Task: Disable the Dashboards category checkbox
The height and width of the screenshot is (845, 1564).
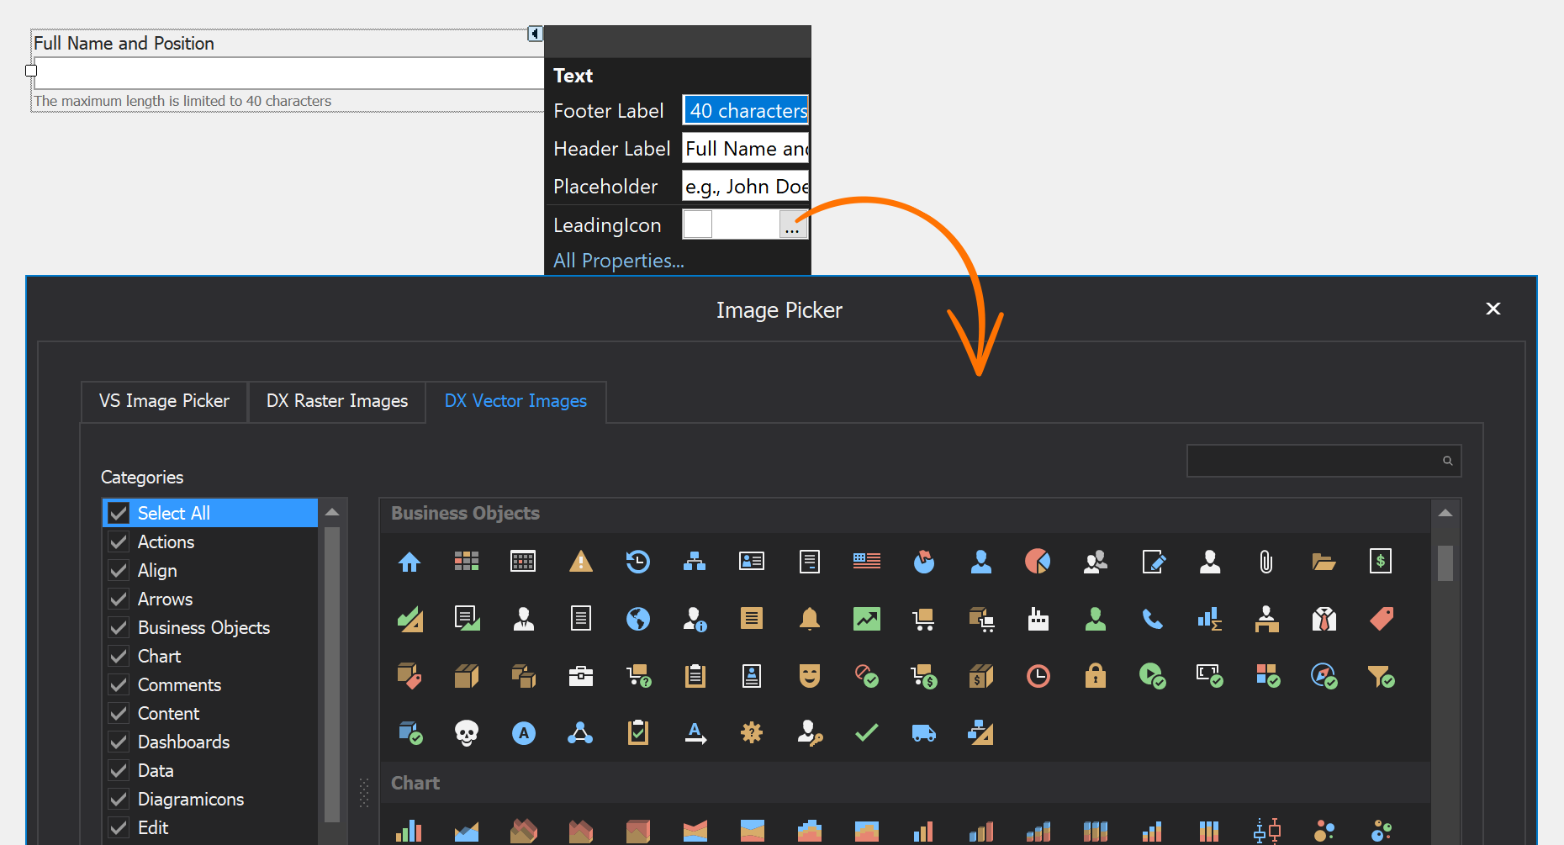Action: click(119, 742)
